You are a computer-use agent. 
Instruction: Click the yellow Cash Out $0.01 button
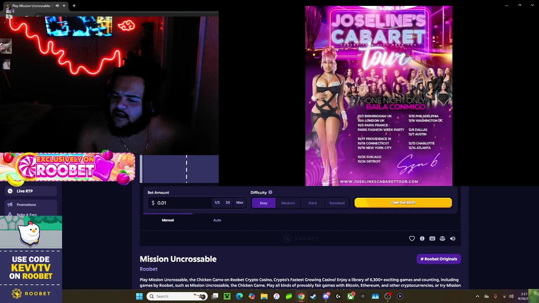(403, 202)
